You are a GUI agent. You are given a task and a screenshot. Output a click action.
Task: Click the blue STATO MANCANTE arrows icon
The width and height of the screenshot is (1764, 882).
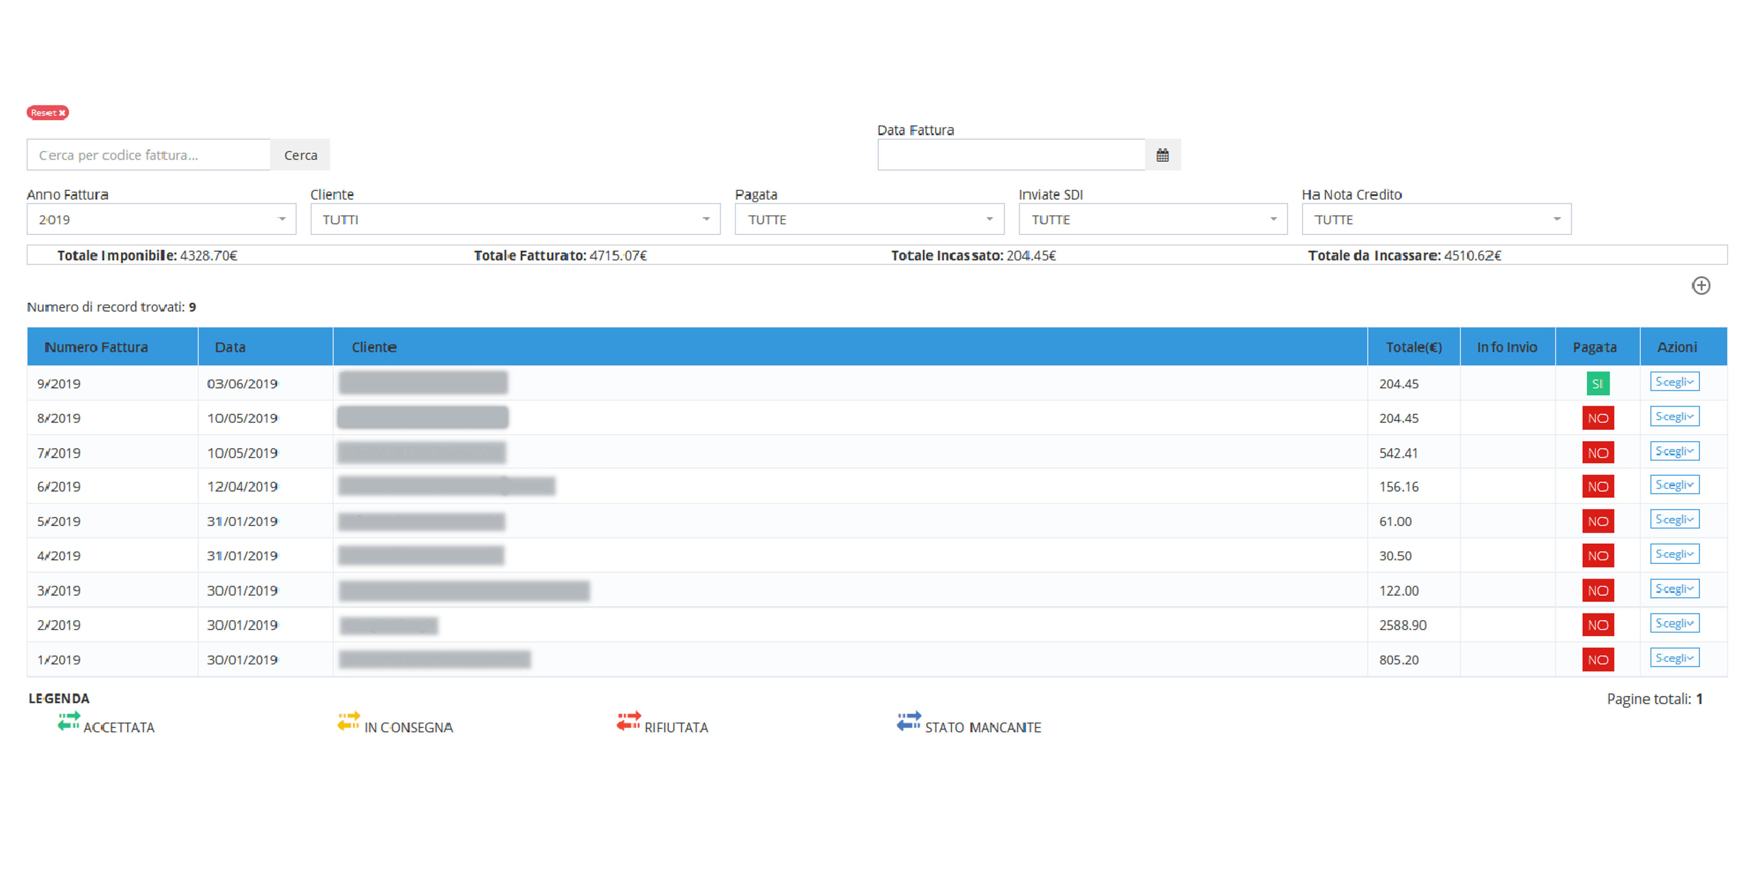tap(910, 721)
